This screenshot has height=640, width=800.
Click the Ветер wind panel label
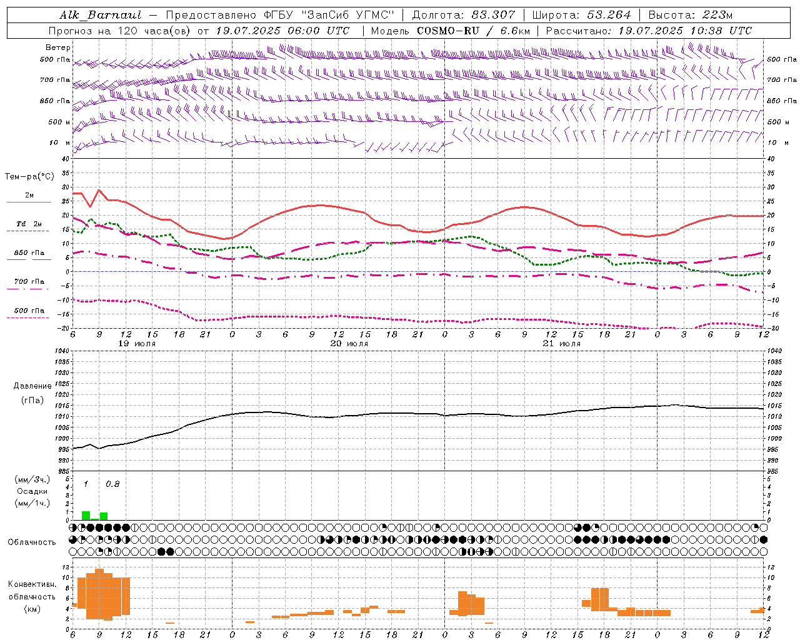pos(58,47)
